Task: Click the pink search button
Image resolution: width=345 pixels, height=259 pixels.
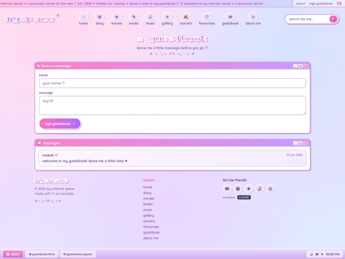Action: (333, 19)
